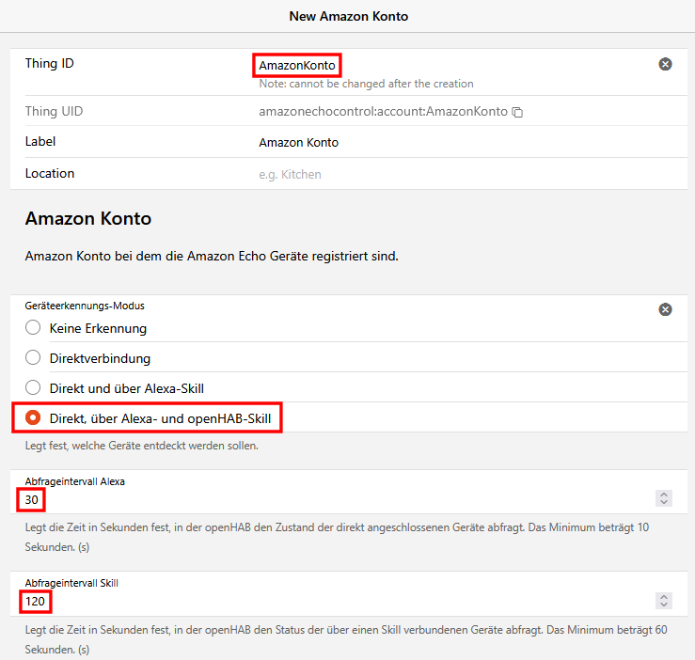Clear the Geräteerkennungs-Modus selection with the X icon
The height and width of the screenshot is (660, 695).
click(665, 309)
